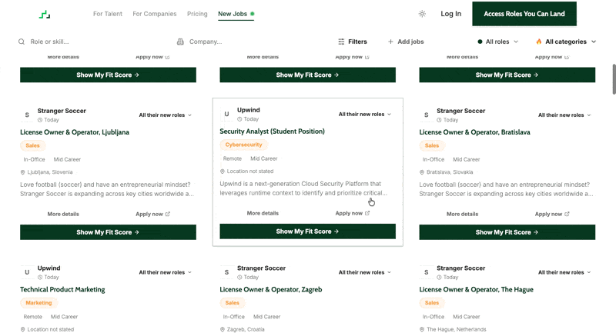This screenshot has height=333, width=616.
Task: Click Apply now for Bratislava job
Action: coord(552,214)
